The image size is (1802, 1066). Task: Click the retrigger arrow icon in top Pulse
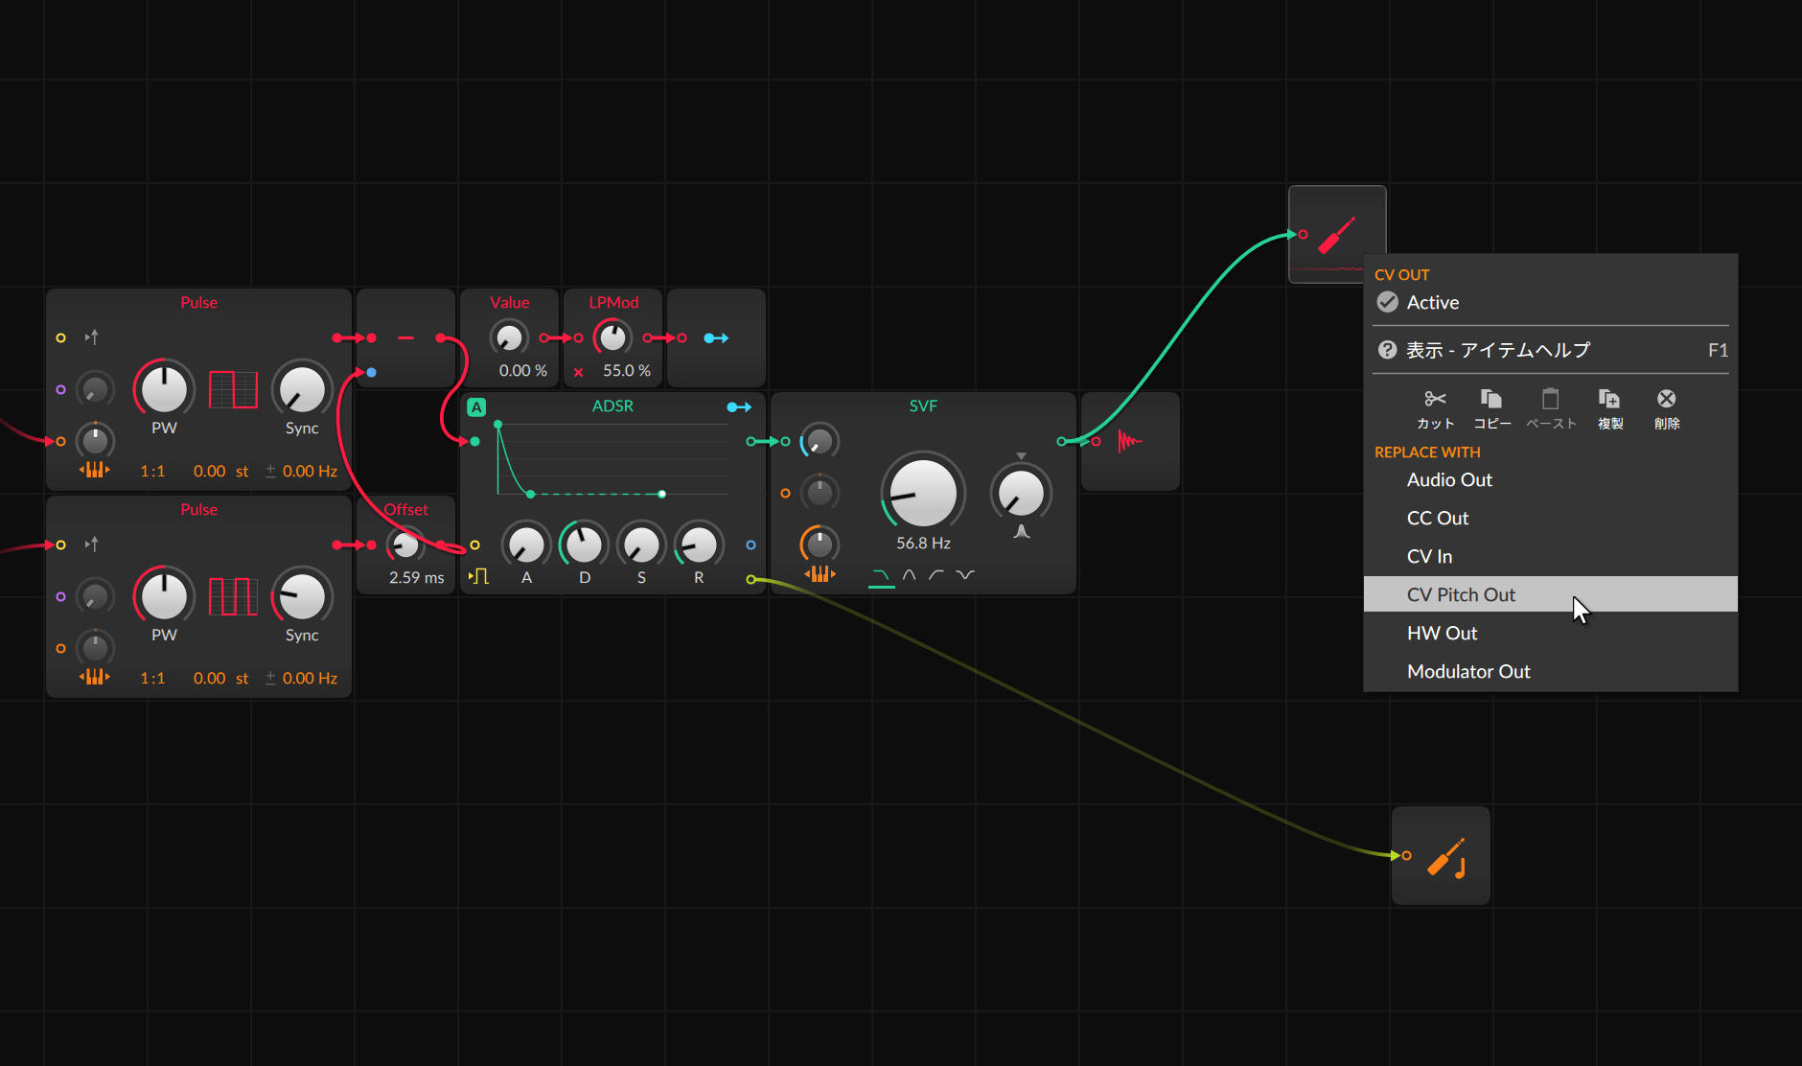coord(91,337)
